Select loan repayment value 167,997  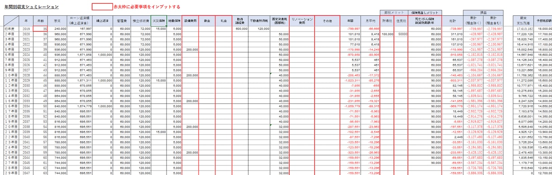point(80,28)
